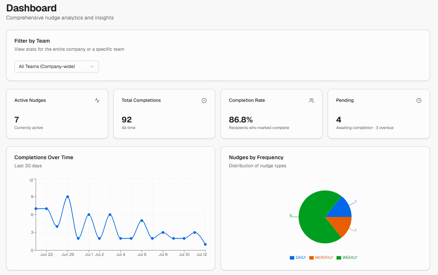Click the pending value '4'
438x275 pixels.
pyautogui.click(x=339, y=119)
